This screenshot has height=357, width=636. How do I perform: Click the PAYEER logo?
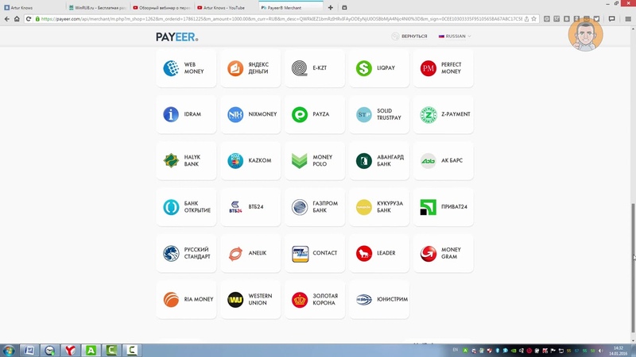(176, 36)
